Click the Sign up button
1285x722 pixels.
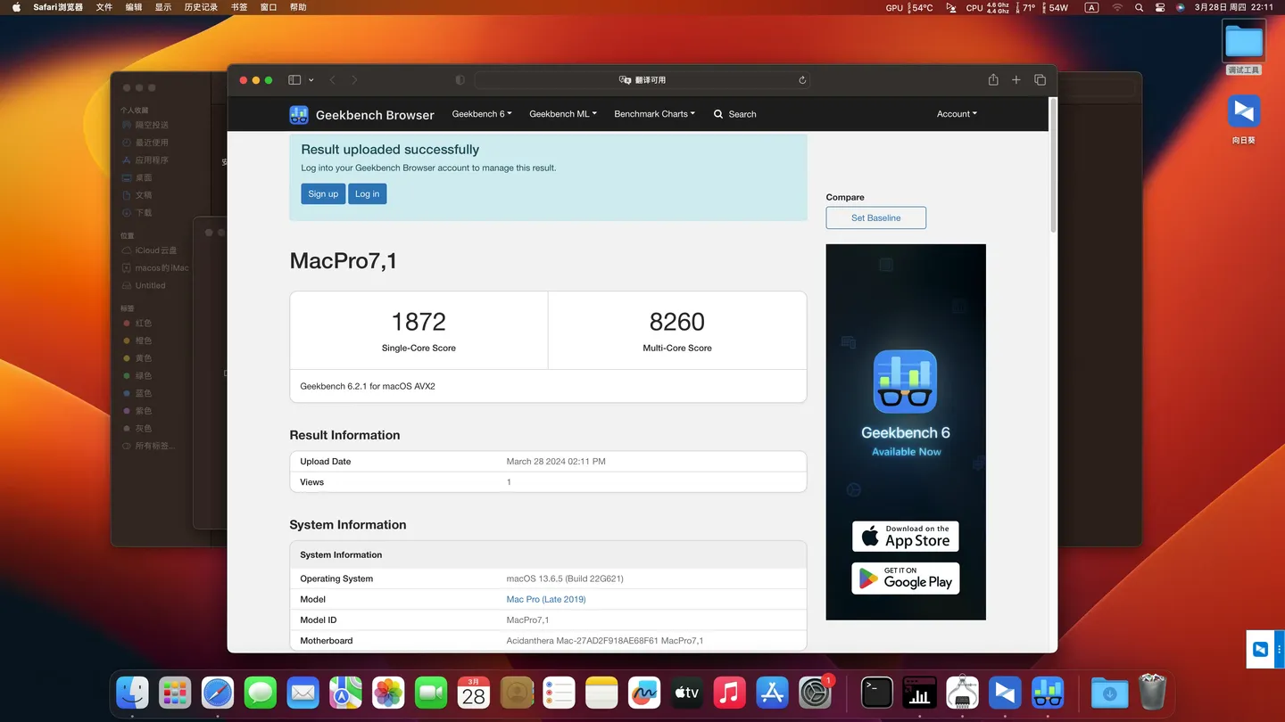[322, 193]
